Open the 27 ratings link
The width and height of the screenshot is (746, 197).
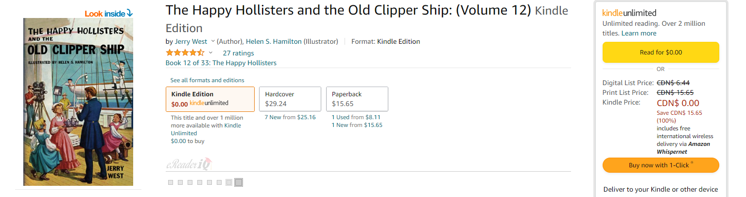238,53
